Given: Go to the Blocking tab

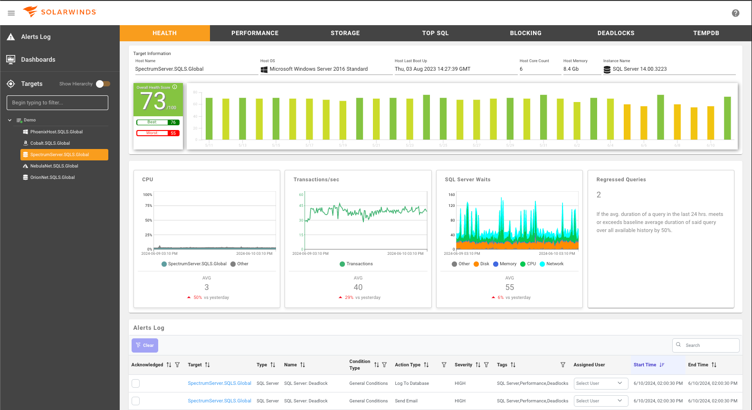Looking at the screenshot, I should pyautogui.click(x=526, y=33).
